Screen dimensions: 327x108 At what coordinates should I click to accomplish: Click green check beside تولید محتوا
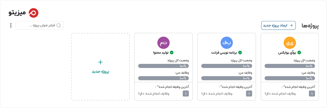(172, 53)
